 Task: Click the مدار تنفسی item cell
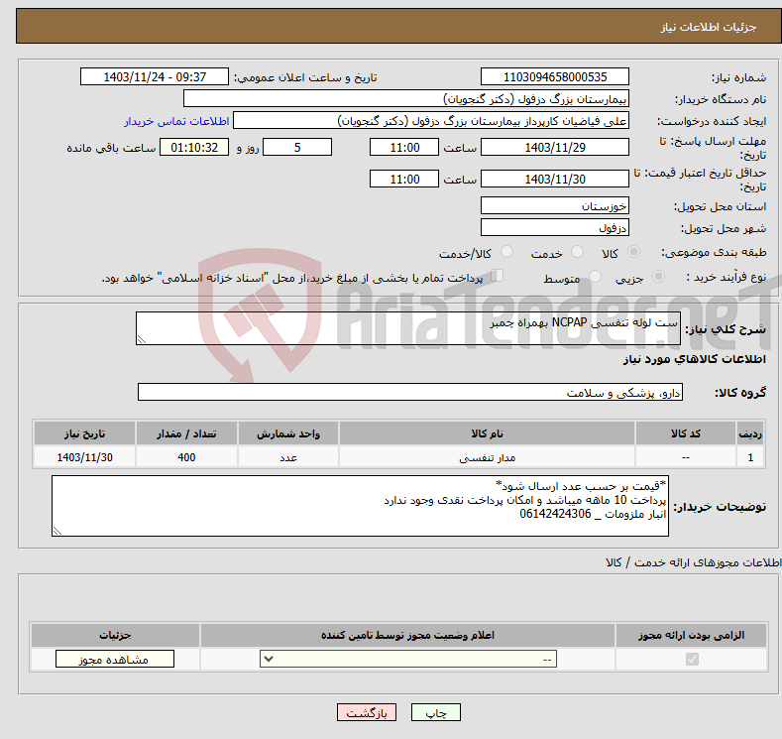(487, 458)
